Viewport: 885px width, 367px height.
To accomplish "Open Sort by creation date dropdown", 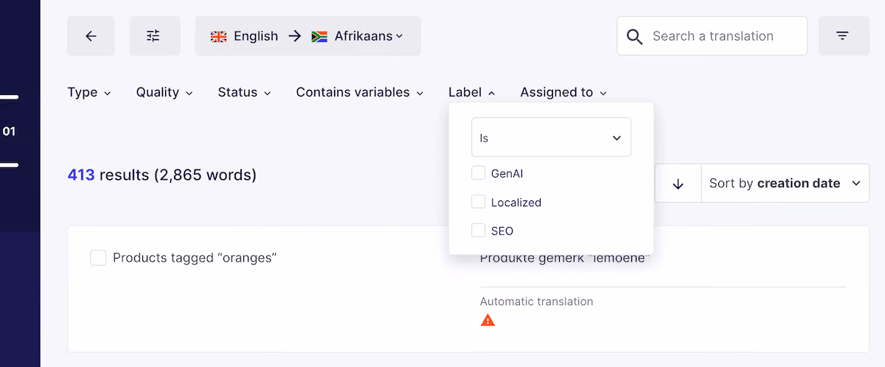I will 785,183.
